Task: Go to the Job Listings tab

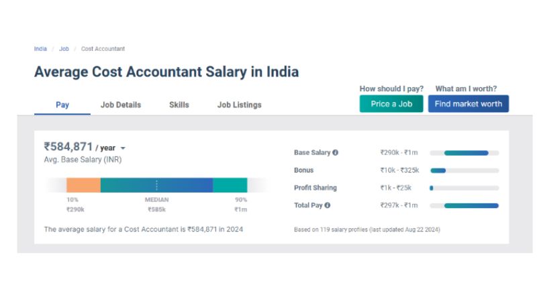Action: coord(240,105)
